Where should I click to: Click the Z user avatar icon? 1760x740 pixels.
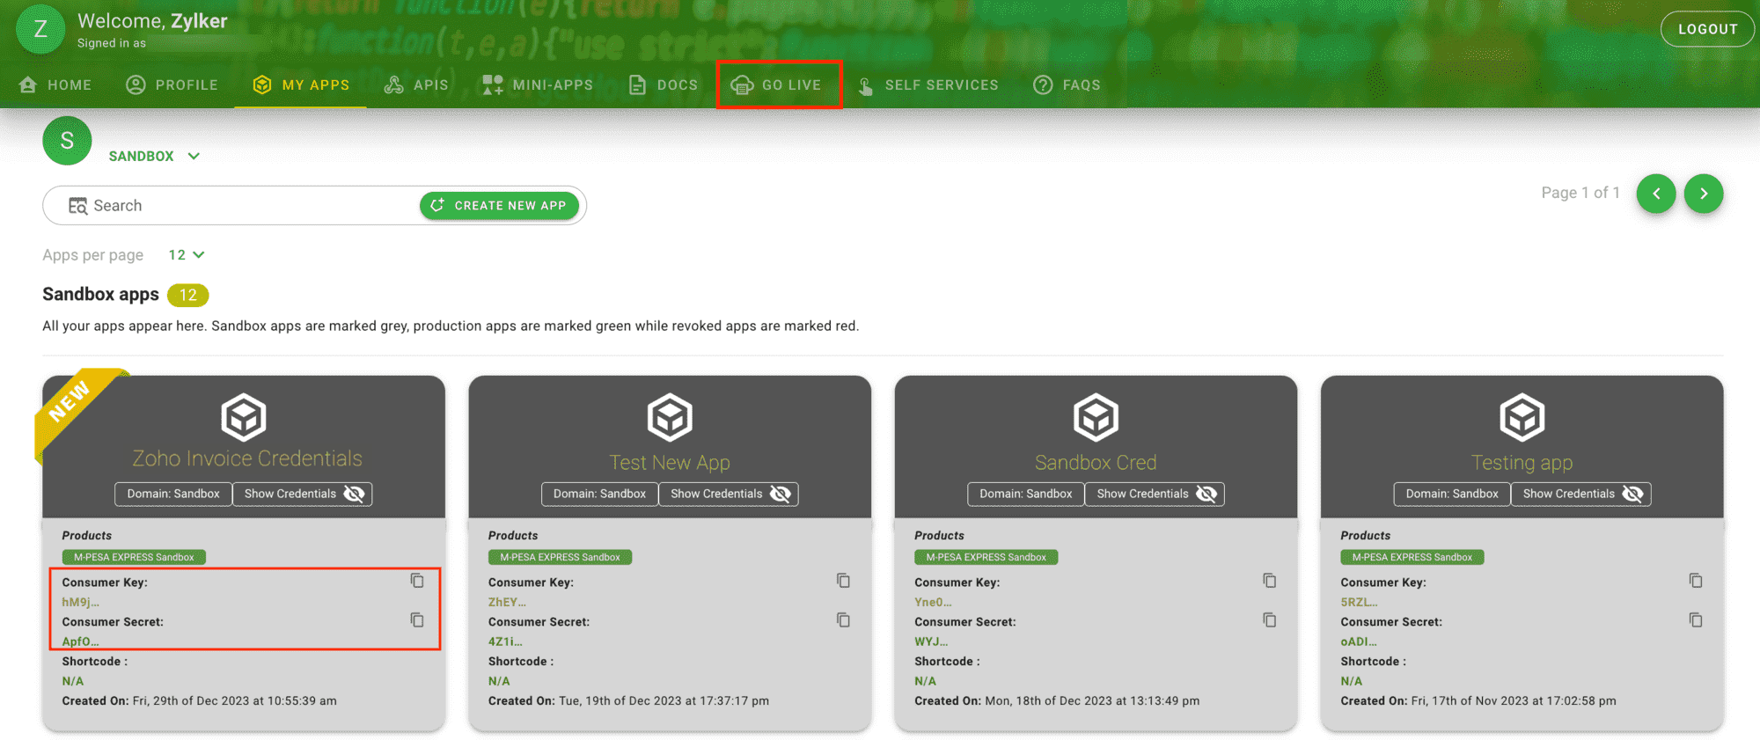40,29
